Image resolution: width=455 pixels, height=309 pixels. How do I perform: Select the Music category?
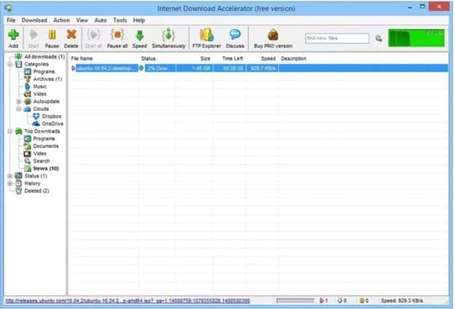tap(40, 87)
